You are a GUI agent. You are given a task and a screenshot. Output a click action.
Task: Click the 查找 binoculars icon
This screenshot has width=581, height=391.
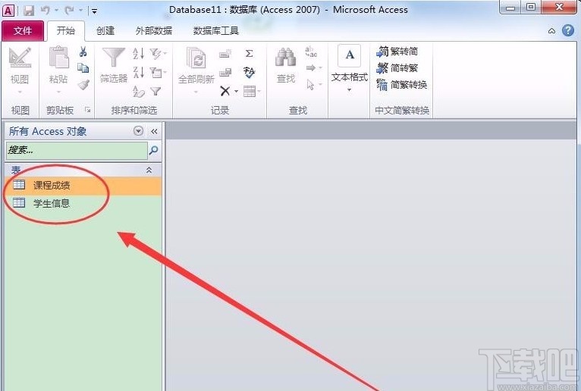(x=285, y=58)
